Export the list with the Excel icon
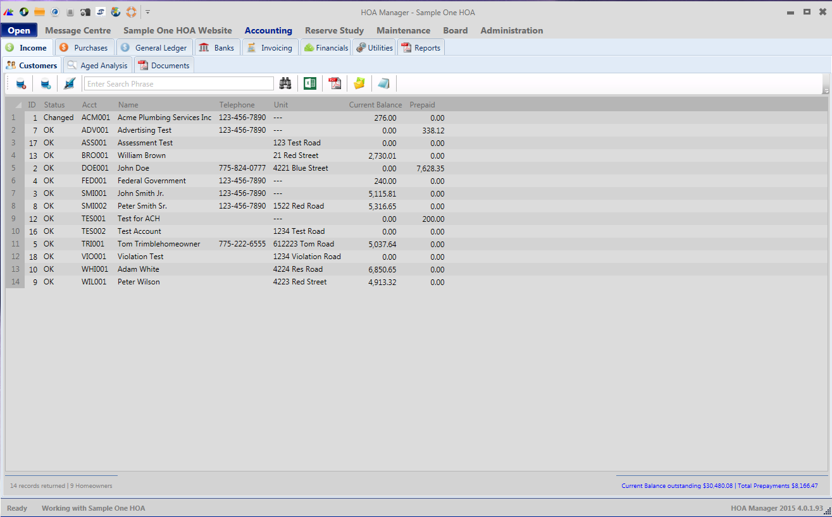This screenshot has height=517, width=832. coord(310,83)
